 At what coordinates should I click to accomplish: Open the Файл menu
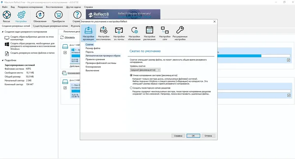5,7
